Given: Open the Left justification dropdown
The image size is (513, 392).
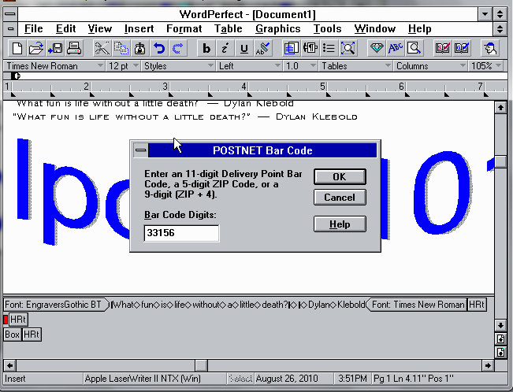Looking at the screenshot, I should coord(249,66).
